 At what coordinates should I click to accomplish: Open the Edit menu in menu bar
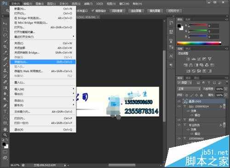click(28, 4)
